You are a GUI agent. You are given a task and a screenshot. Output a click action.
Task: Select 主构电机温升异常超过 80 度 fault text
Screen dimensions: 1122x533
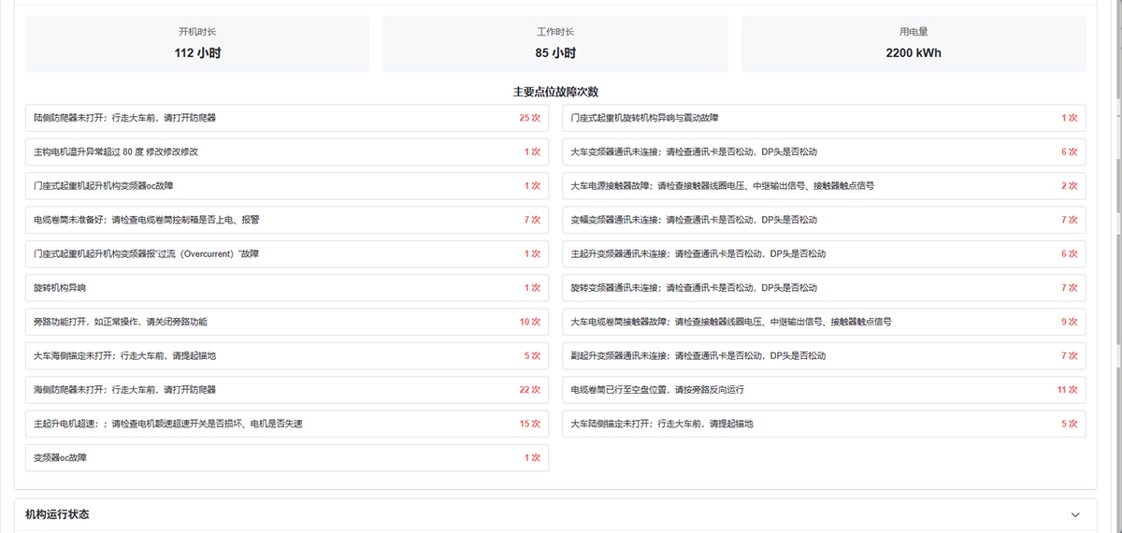pyautogui.click(x=116, y=152)
